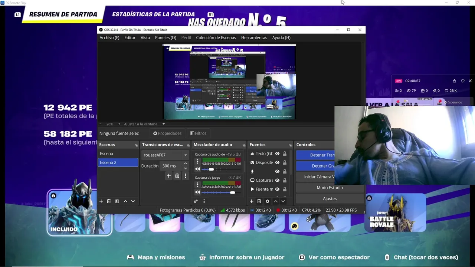
Task: Open Captura de audio channel options dots
Action: click(x=197, y=162)
